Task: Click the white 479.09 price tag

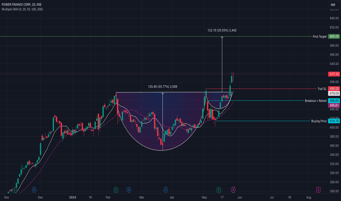Action: [x=334, y=94]
